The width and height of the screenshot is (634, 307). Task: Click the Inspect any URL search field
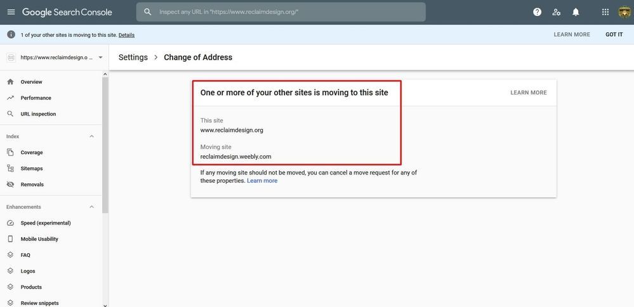coord(281,12)
